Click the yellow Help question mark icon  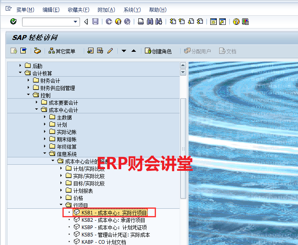click(x=236, y=22)
